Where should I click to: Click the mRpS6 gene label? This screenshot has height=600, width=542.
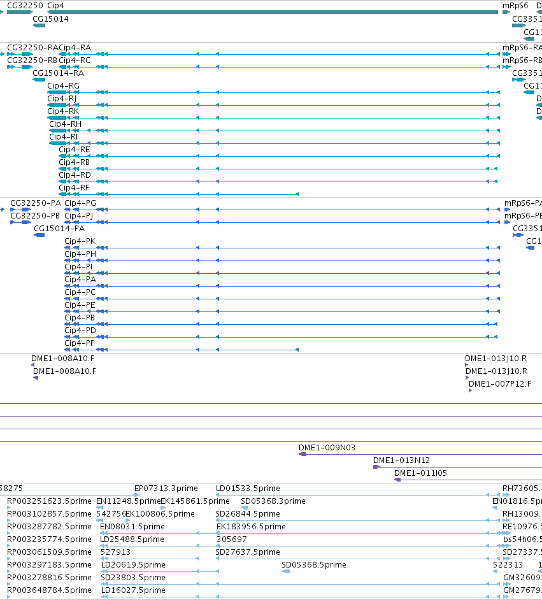(515, 6)
